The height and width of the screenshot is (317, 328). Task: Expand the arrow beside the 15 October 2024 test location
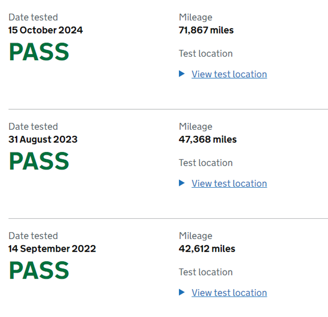[182, 74]
